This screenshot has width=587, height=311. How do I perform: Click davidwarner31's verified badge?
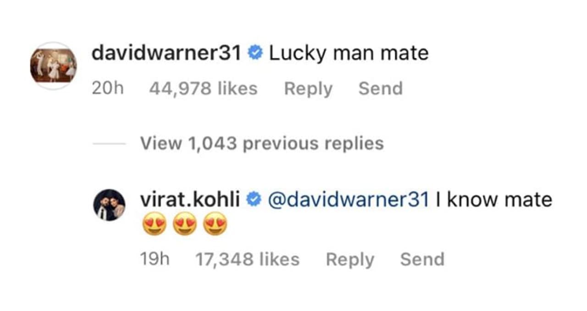pyautogui.click(x=255, y=54)
